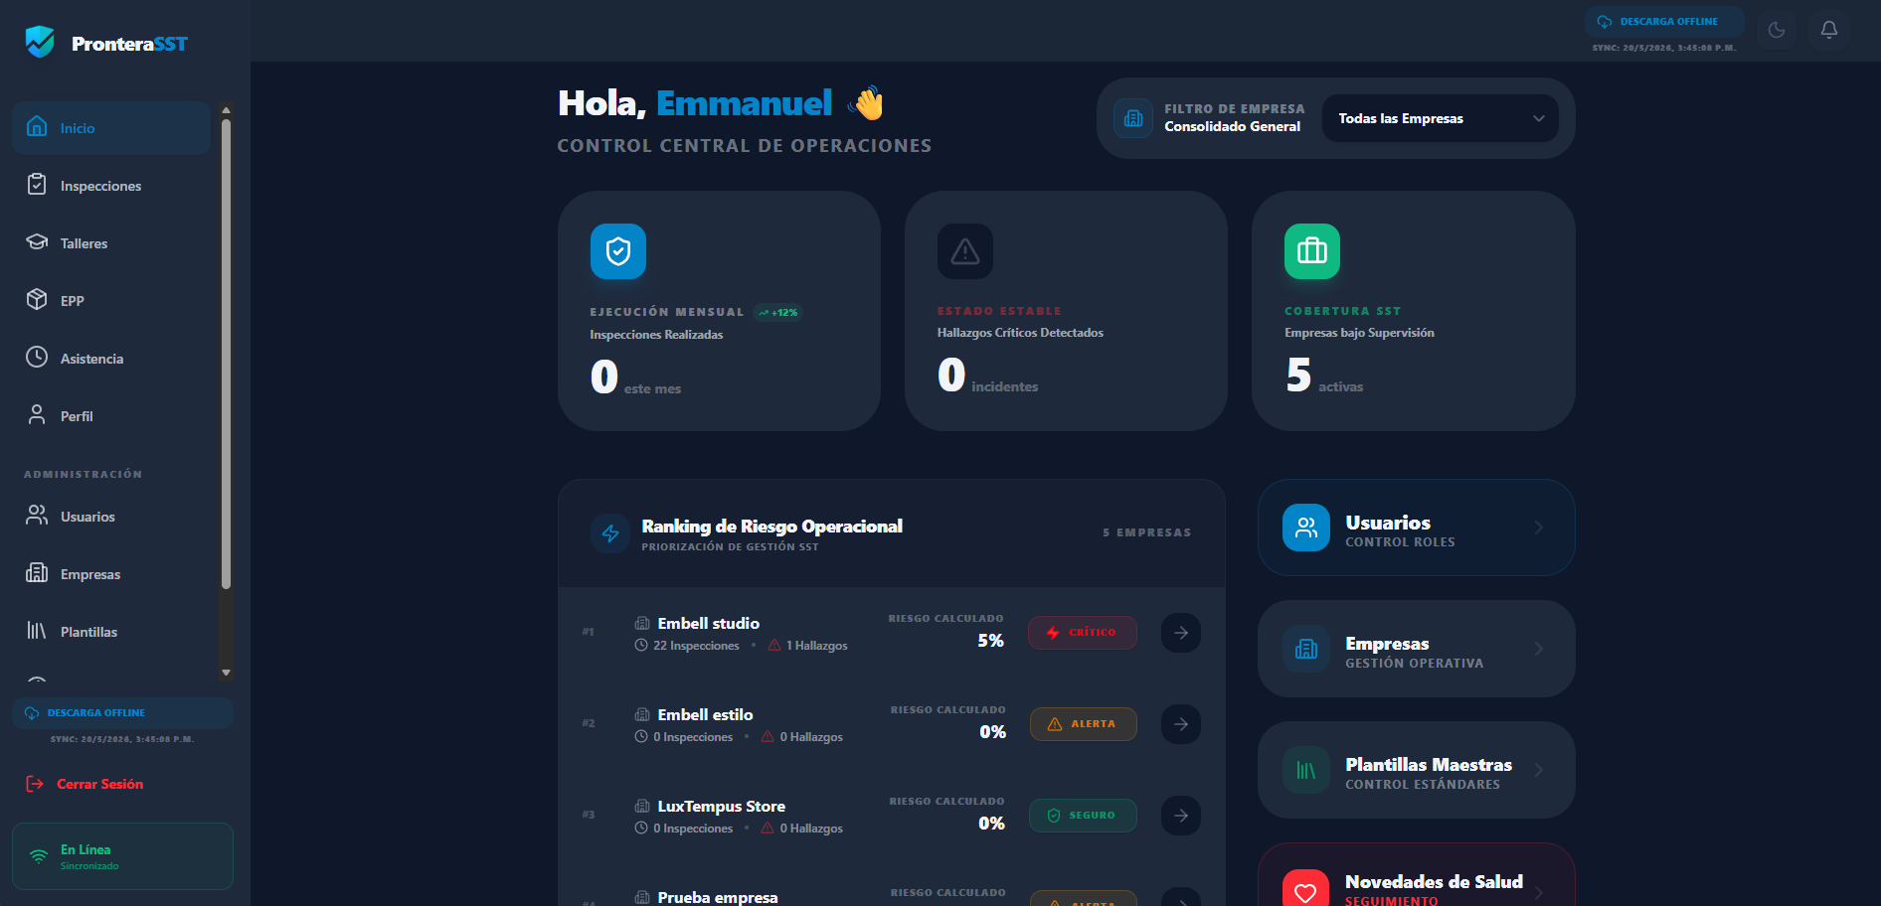Image resolution: width=1881 pixels, height=906 pixels.
Task: Click the sidebar scrollbar thumb
Action: tap(226, 355)
